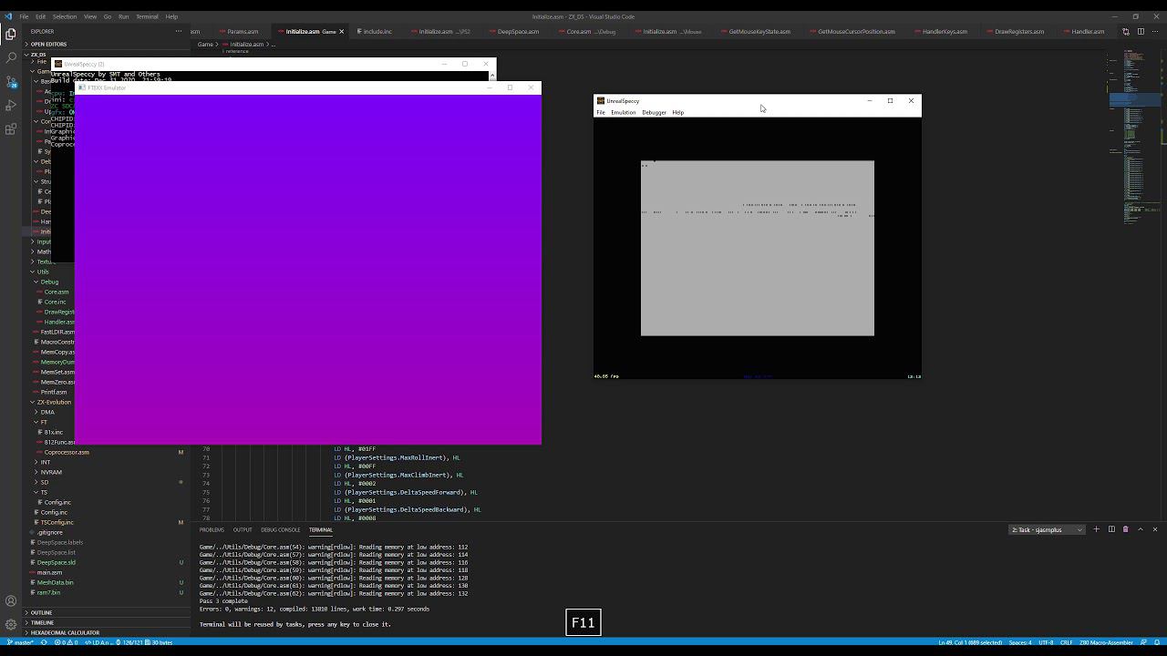The width and height of the screenshot is (1167, 656).
Task: Open the Debugger menu in UnrealSpeccy
Action: coord(654,113)
